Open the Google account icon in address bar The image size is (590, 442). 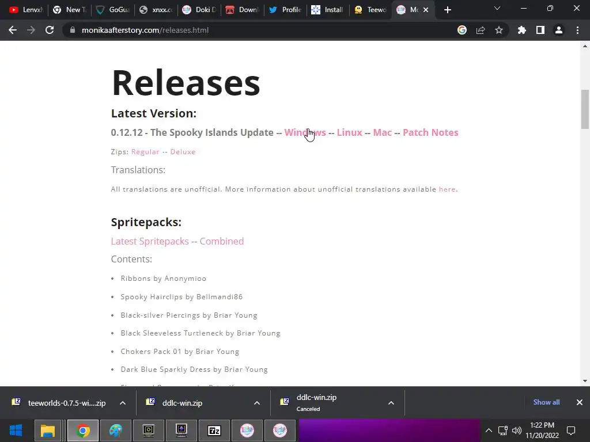[462, 30]
